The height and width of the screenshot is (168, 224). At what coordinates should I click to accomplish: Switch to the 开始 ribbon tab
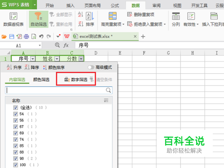click(50, 6)
